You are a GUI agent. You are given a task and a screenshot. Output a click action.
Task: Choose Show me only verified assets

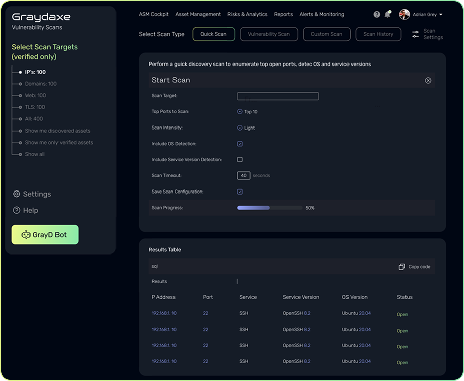click(59, 143)
